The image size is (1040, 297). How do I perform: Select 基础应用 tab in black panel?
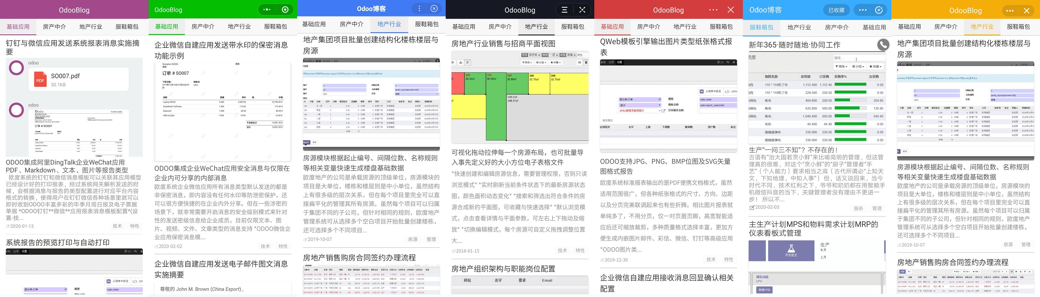[x=464, y=27]
